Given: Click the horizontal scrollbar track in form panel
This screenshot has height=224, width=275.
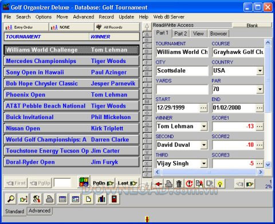Looking at the screenshot, I should (x=209, y=172).
